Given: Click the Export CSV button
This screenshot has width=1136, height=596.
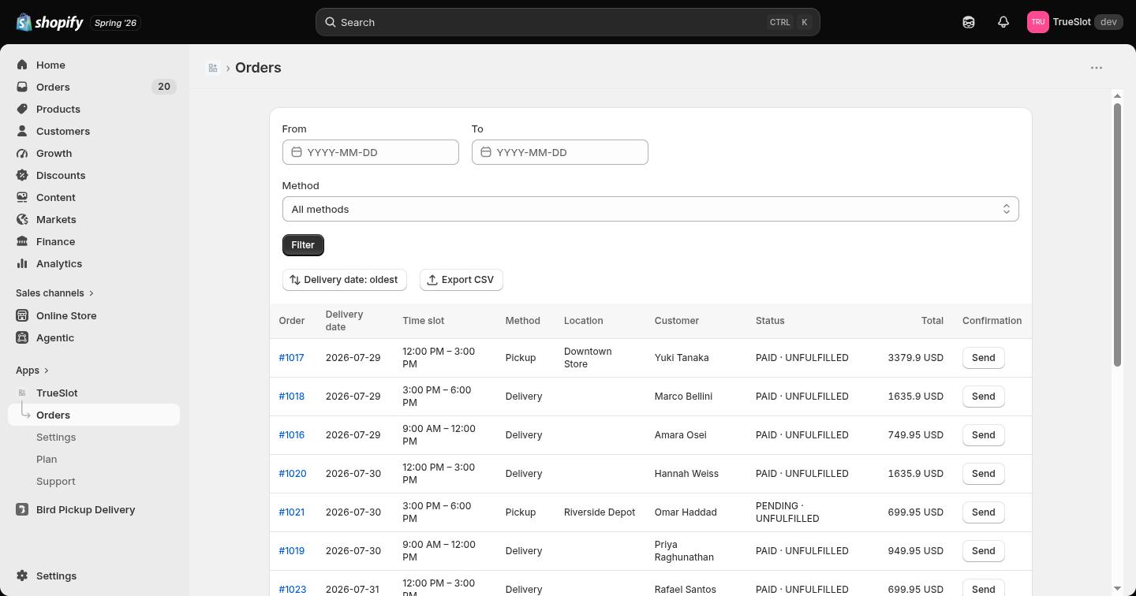Looking at the screenshot, I should pos(461,280).
